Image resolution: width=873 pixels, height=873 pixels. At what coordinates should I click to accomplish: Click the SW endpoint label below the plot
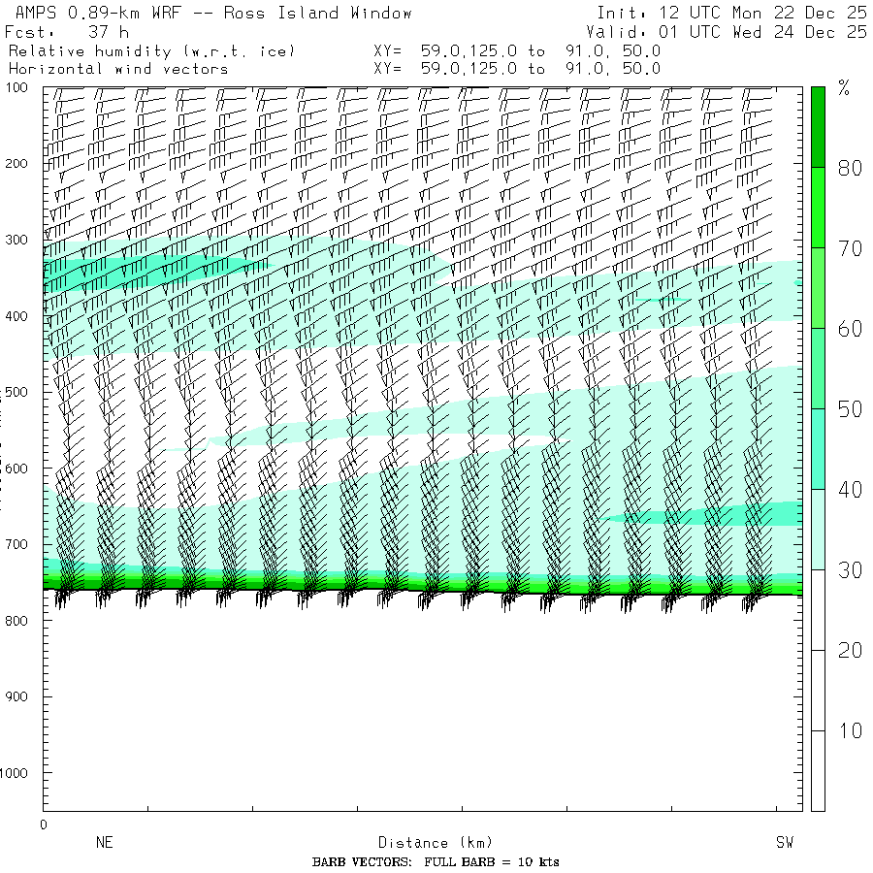pyautogui.click(x=784, y=843)
